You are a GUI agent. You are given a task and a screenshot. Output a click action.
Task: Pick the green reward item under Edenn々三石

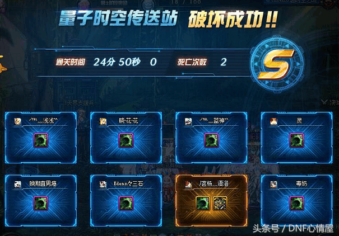point(126,203)
